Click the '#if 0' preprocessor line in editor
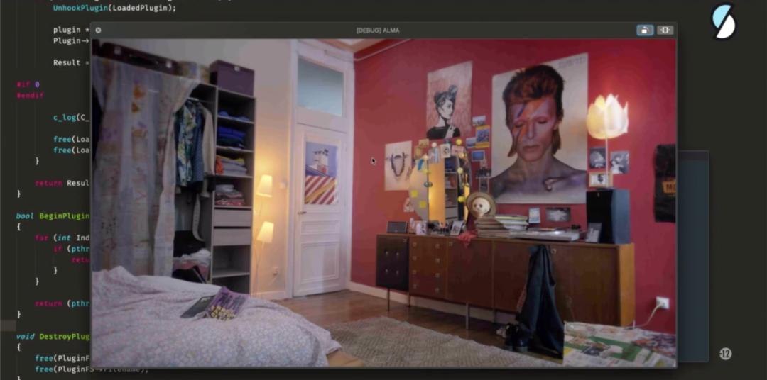 pos(28,84)
